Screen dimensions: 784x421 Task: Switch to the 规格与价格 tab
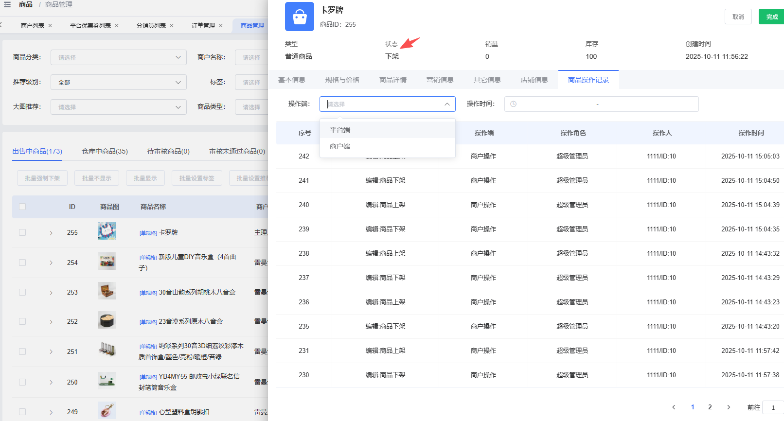(x=342, y=80)
